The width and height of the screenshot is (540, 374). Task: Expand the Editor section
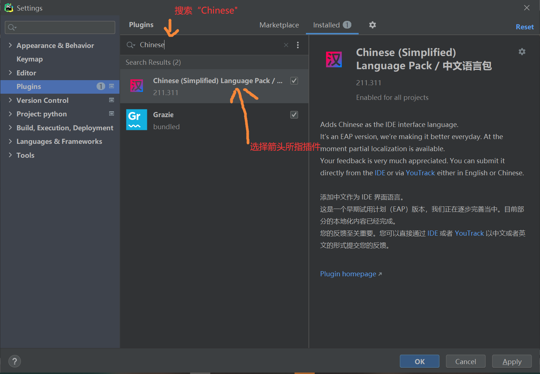10,73
